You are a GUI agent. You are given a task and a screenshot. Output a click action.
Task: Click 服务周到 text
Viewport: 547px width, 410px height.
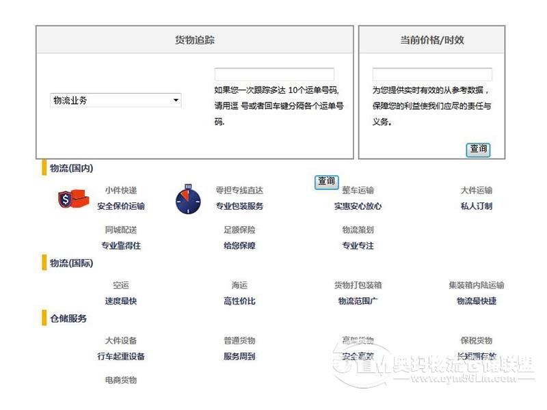(x=239, y=356)
